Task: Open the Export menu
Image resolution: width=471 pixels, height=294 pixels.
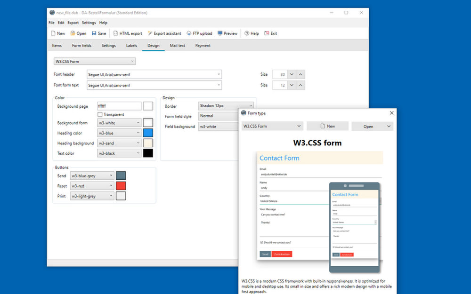Action: [x=73, y=23]
